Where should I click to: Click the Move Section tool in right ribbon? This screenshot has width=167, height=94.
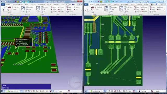click(x=144, y=11)
